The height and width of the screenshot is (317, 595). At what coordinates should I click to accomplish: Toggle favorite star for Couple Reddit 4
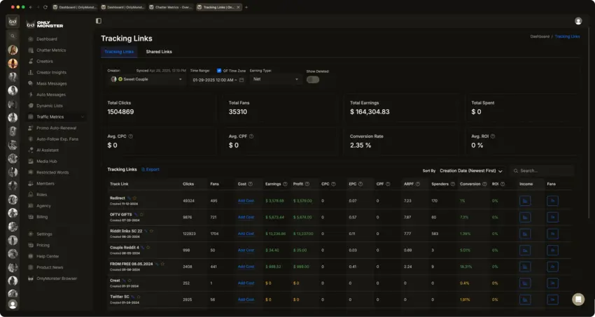[x=148, y=248]
